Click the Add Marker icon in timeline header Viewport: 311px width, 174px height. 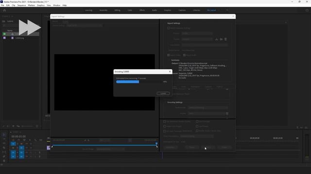click(x=30, y=140)
